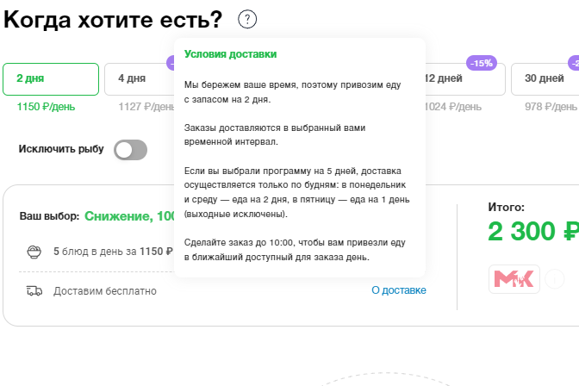Click the 978 ₽/день price text

click(x=551, y=107)
